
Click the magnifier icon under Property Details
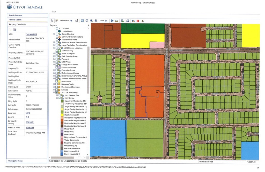[10, 30]
